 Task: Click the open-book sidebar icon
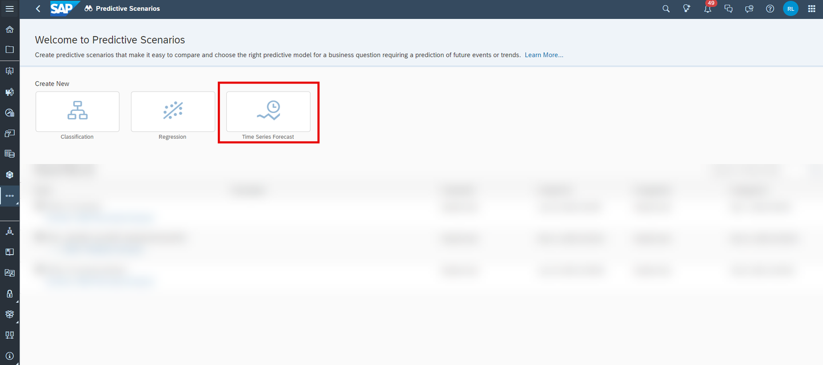(10, 252)
